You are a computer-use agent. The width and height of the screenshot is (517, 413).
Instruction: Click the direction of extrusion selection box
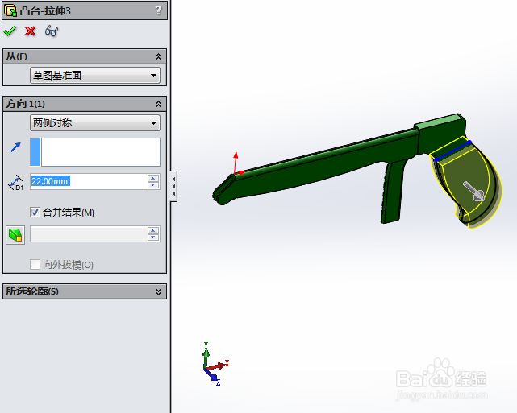(x=95, y=152)
